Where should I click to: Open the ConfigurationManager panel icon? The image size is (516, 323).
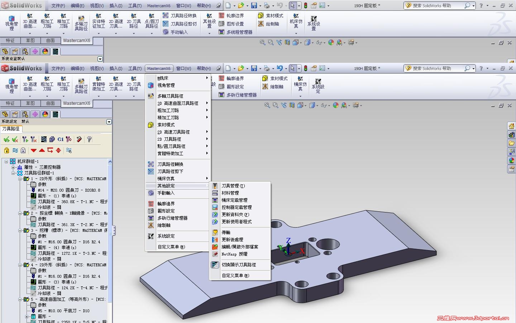coord(25,114)
